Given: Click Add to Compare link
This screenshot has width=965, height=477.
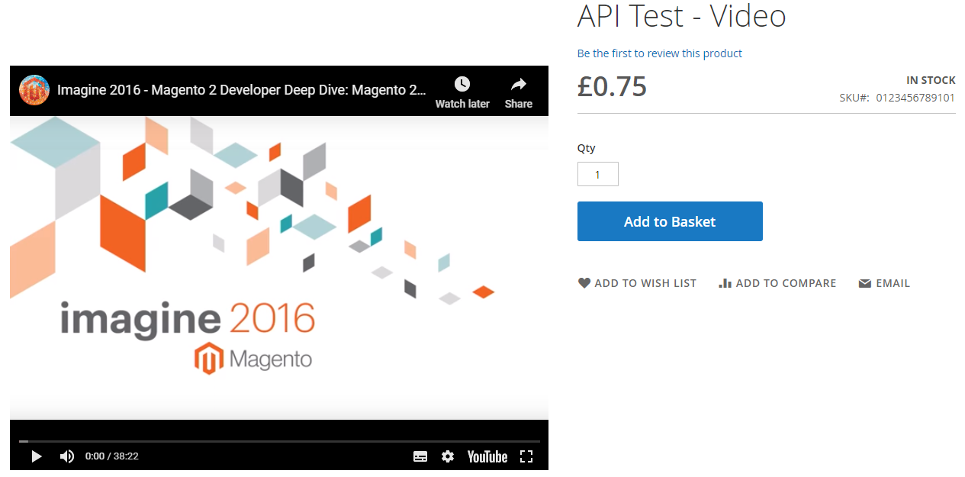Looking at the screenshot, I should tap(777, 283).
